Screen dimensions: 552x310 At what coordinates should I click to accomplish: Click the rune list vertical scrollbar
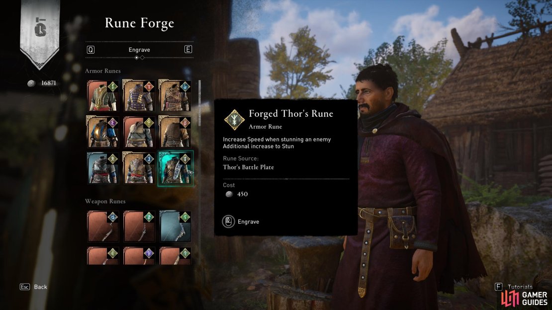199,102
